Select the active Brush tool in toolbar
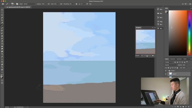This screenshot has width=192, height=108. 2,25
